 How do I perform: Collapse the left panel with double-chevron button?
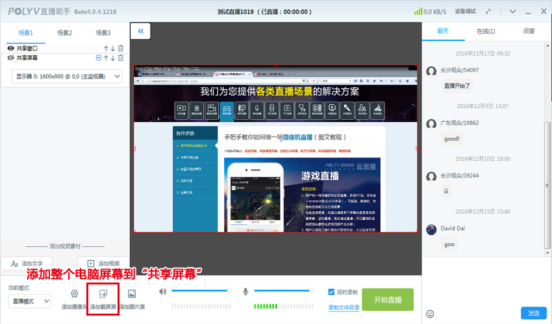point(140,30)
